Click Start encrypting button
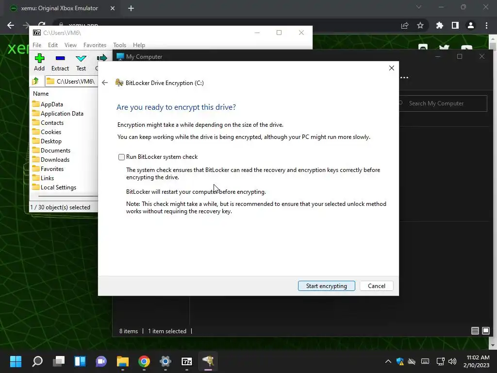 pos(326,286)
